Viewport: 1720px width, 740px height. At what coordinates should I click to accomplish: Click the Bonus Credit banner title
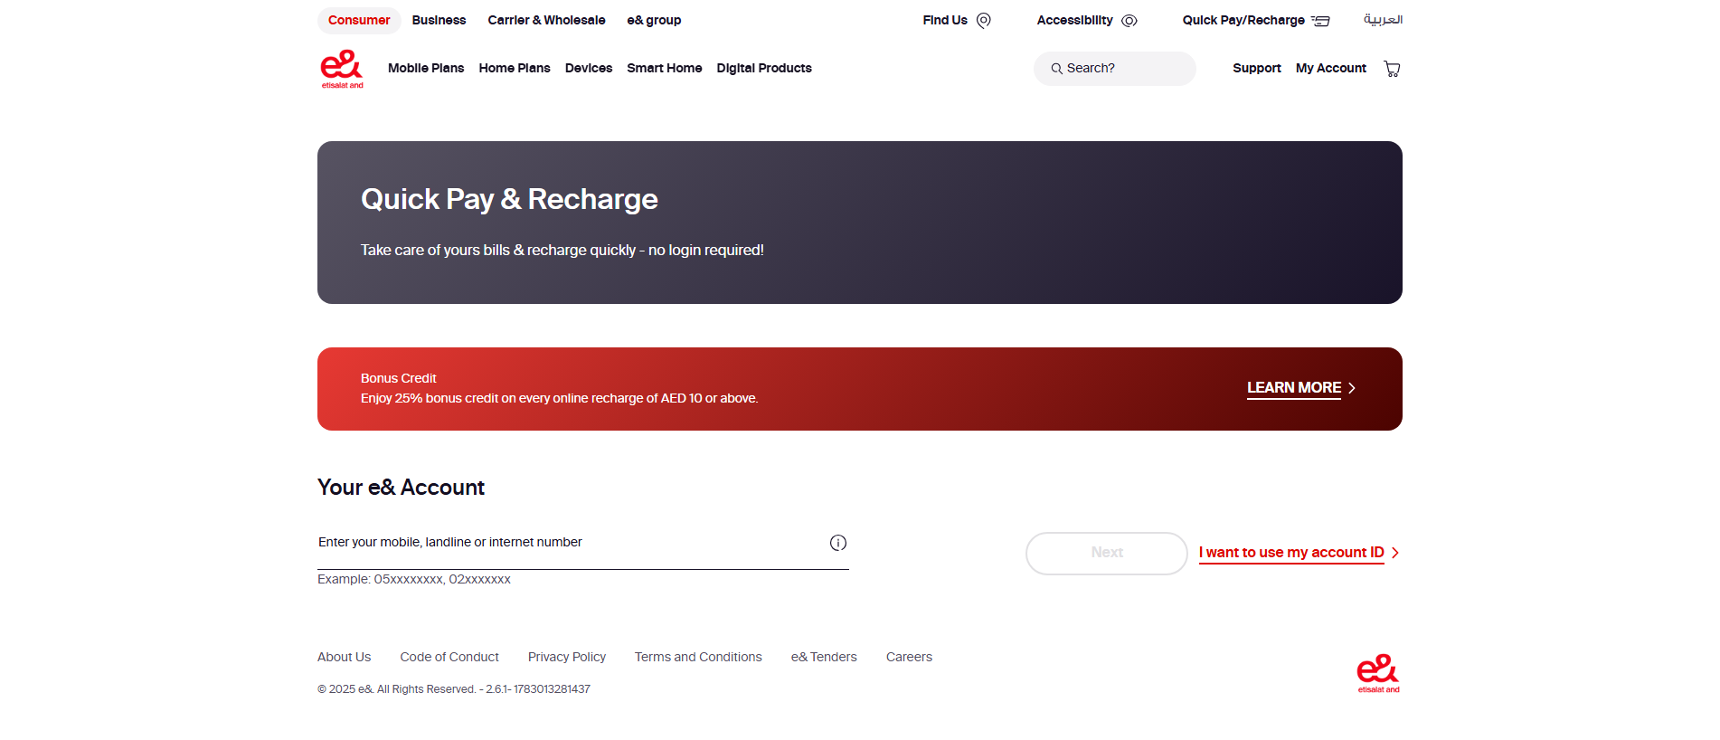click(399, 378)
